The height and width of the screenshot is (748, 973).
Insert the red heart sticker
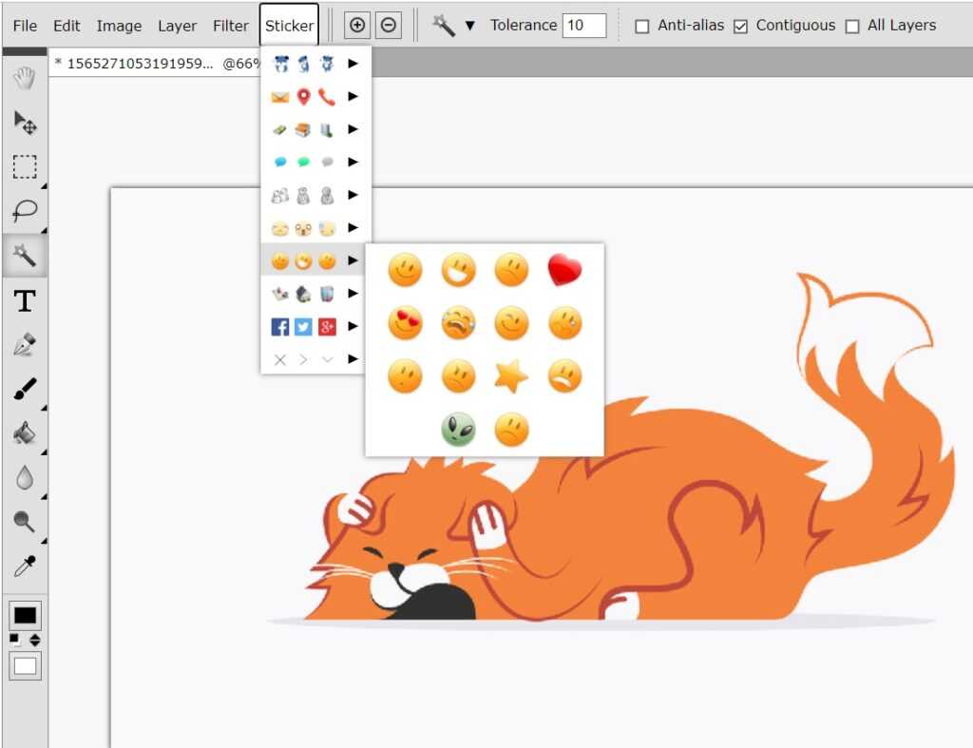pyautogui.click(x=564, y=271)
